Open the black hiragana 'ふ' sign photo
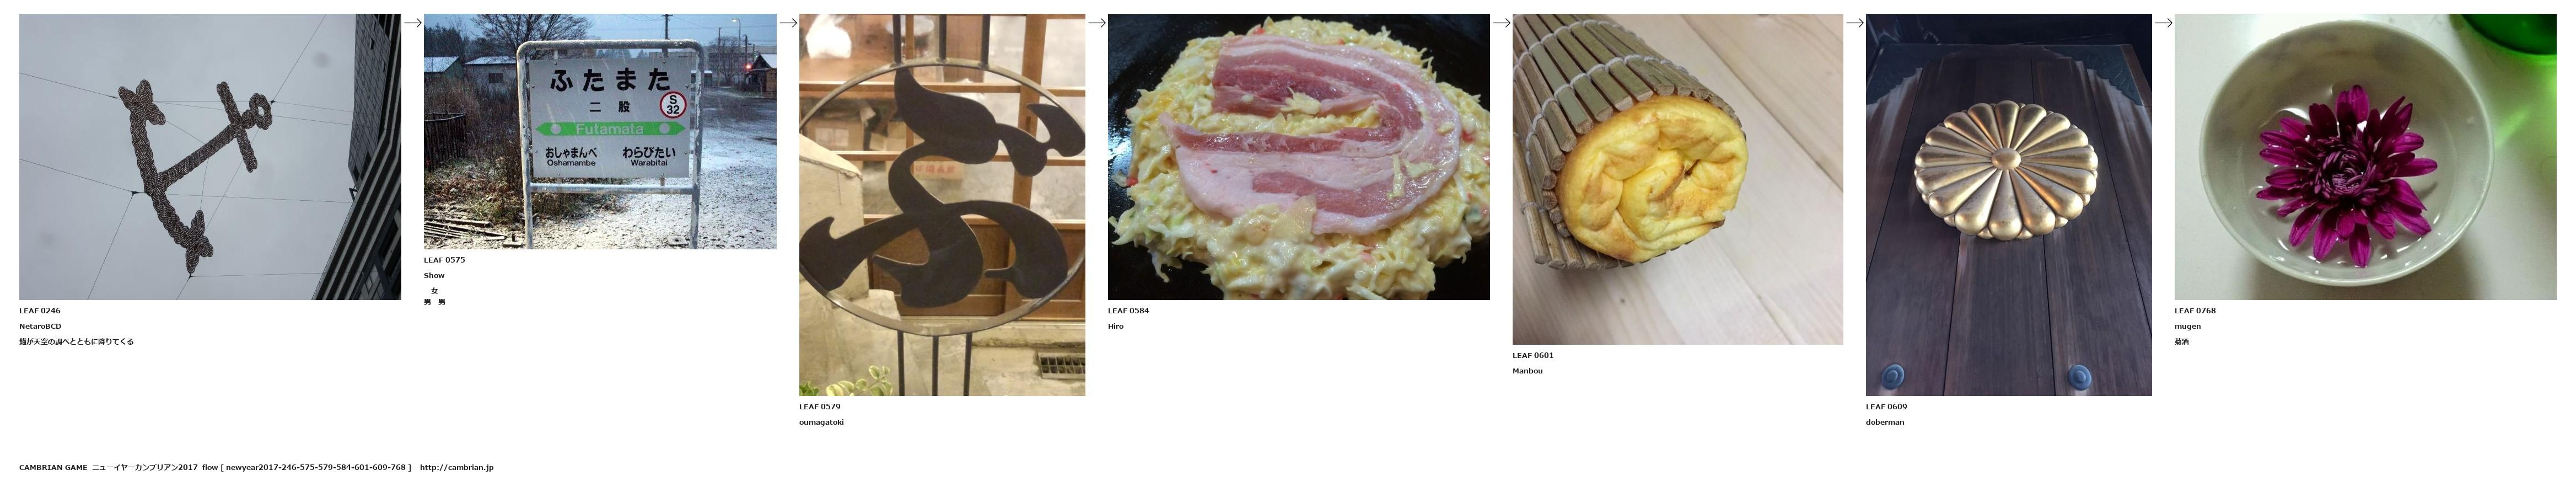 942,204
